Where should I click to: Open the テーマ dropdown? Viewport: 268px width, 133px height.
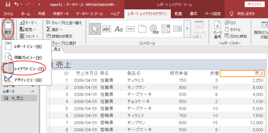pyautogui.click(x=28, y=22)
